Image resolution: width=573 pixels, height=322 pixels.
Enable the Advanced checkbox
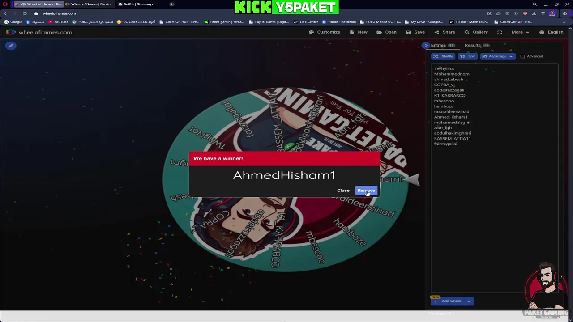click(522, 56)
